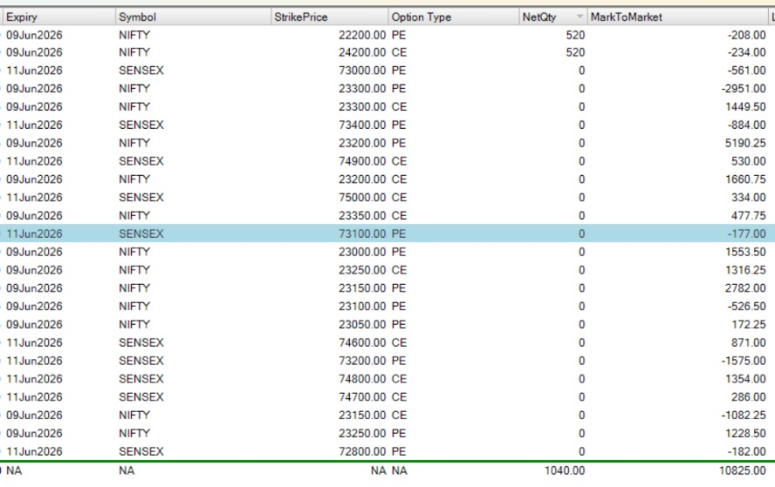The height and width of the screenshot is (487, 775).
Task: Click MarkToMarket value -561.00
Action: click(x=746, y=71)
